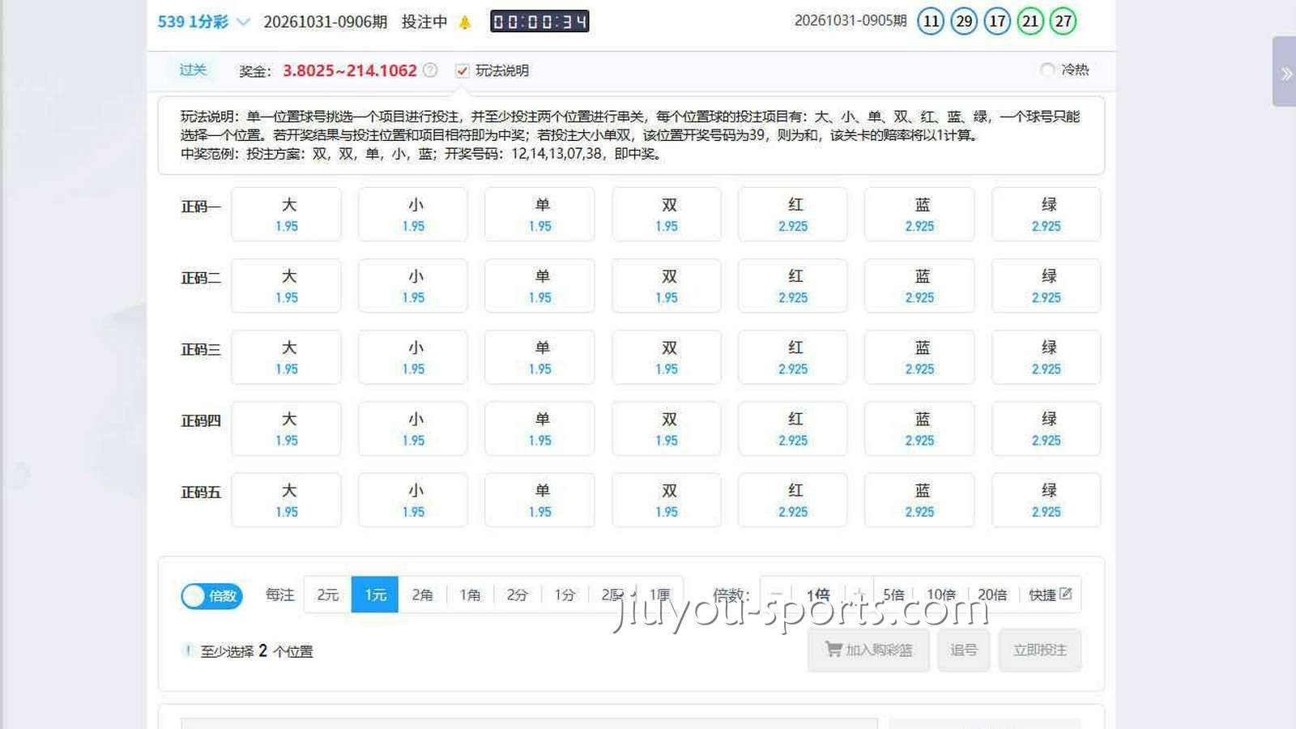This screenshot has width=1296, height=729.
Task: Select 1元 bet unit
Action: point(375,595)
